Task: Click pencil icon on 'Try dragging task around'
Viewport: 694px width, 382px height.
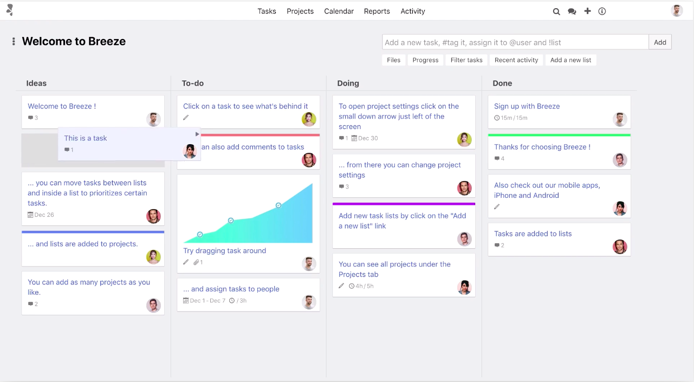Action: [x=186, y=262]
